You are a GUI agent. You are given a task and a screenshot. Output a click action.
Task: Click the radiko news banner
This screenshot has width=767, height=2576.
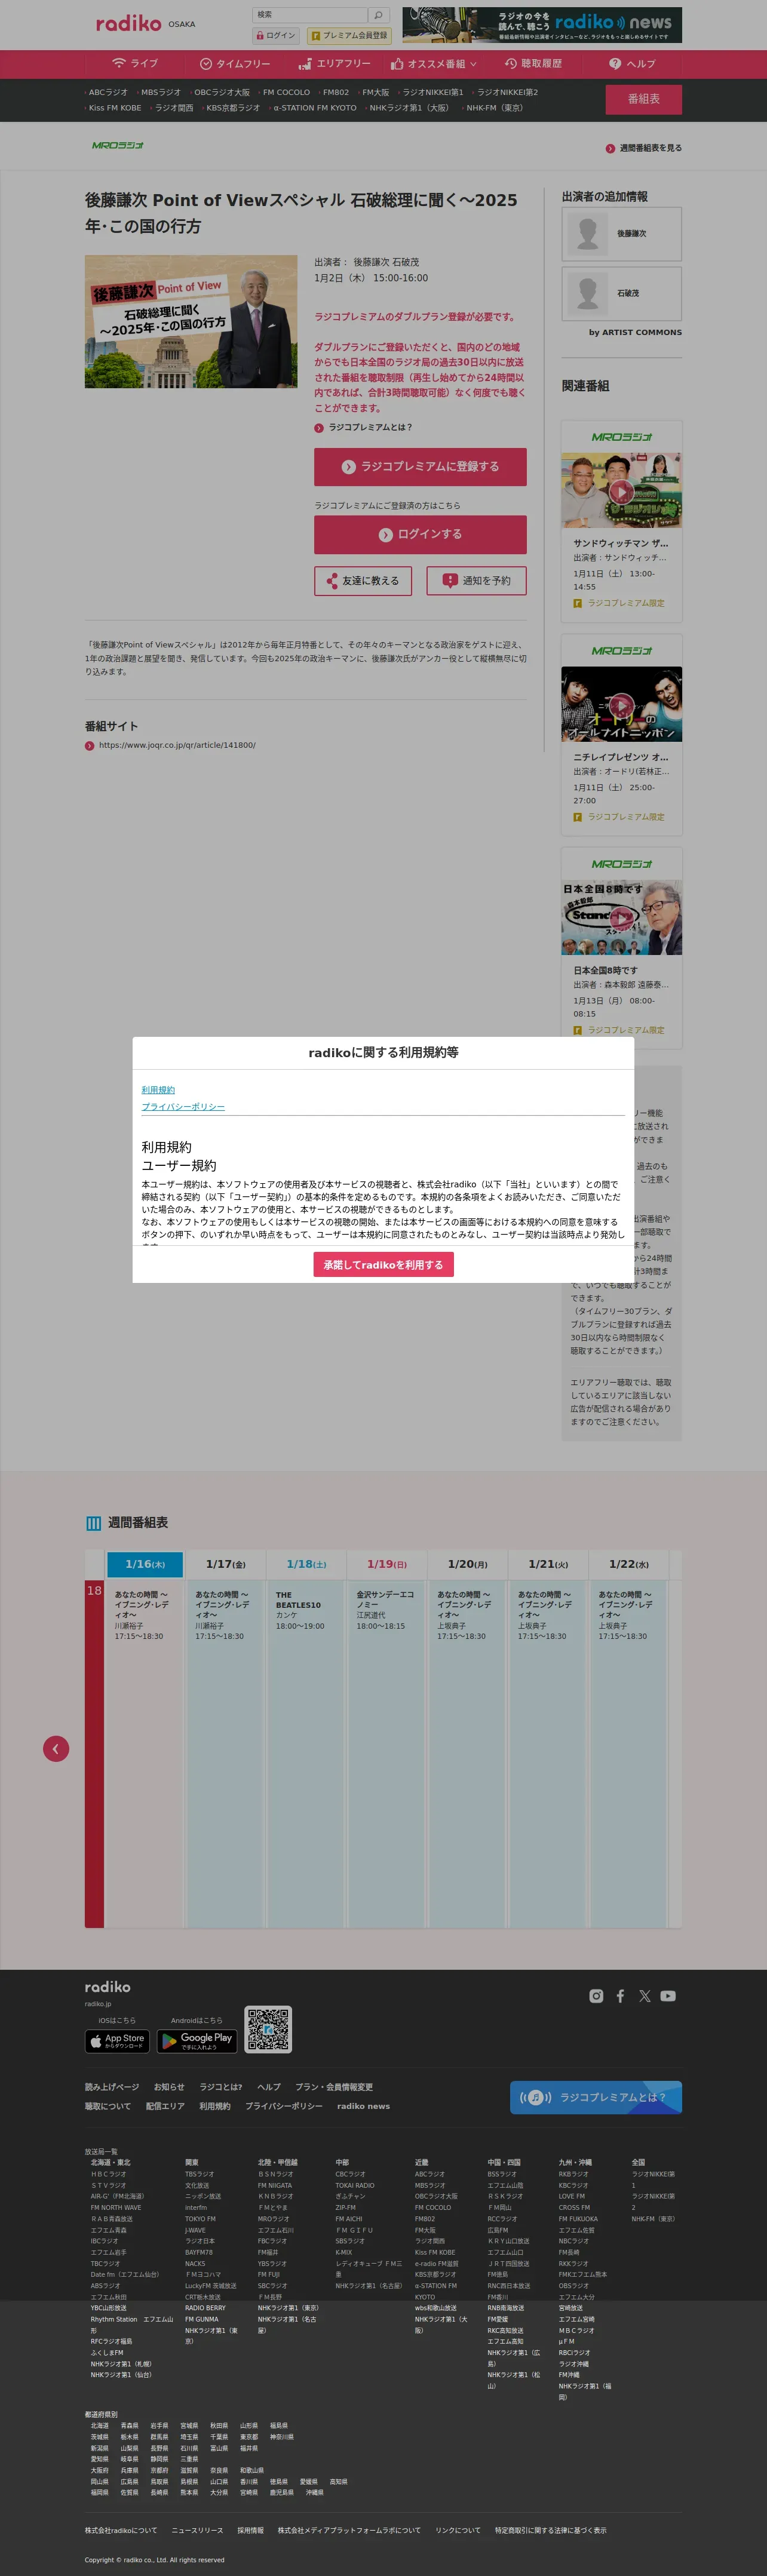pyautogui.click(x=542, y=25)
